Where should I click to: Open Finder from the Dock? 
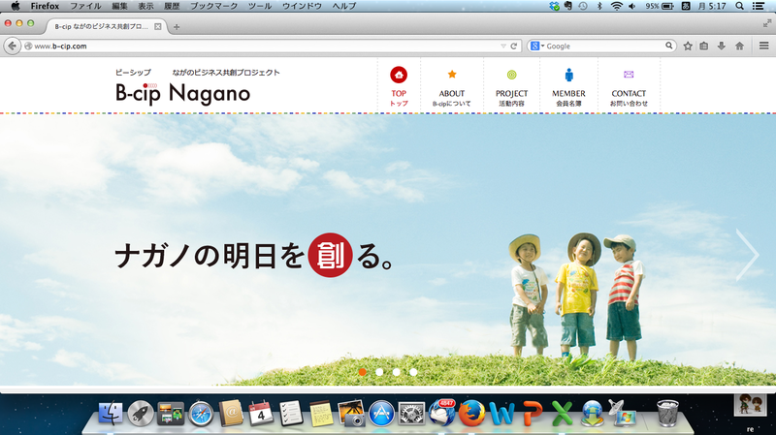coord(111,413)
